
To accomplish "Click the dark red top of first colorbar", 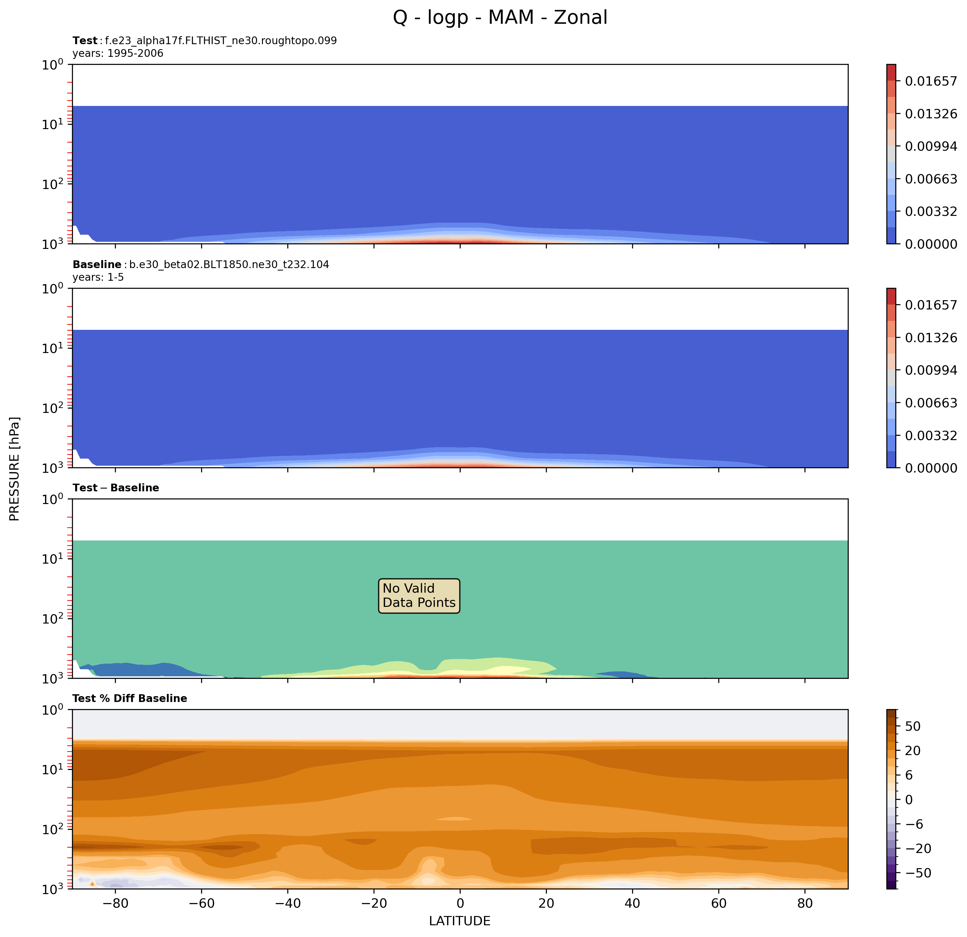I will [891, 72].
